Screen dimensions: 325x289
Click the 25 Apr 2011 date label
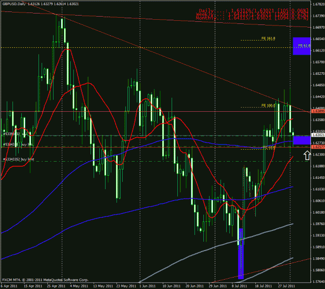coord(56,286)
